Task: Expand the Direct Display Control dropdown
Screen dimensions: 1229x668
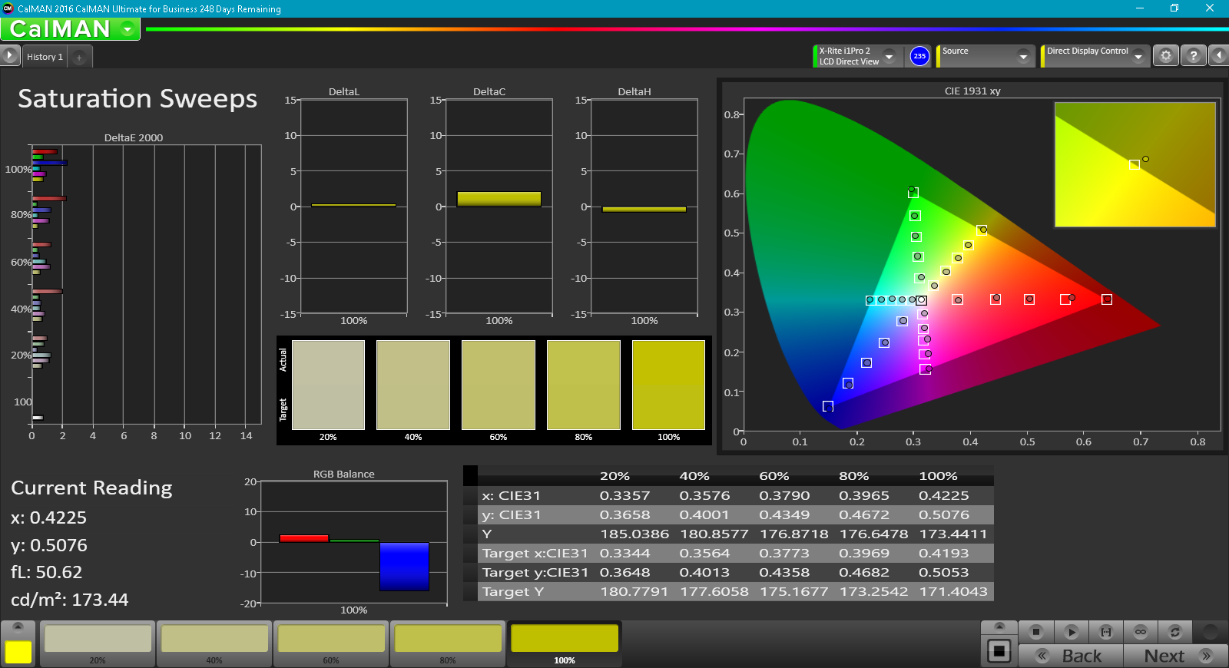Action: [x=1138, y=56]
